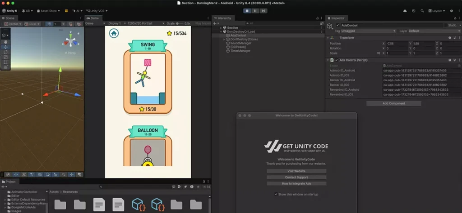
Task: Open the Transform component three-dot menu
Action: click(x=459, y=38)
